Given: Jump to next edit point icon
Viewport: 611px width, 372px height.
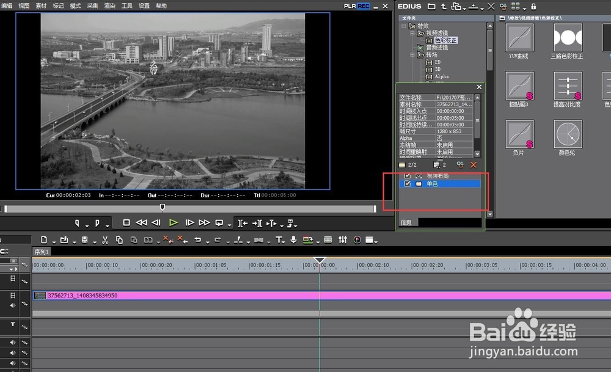Looking at the screenshot, I should click(x=257, y=223).
